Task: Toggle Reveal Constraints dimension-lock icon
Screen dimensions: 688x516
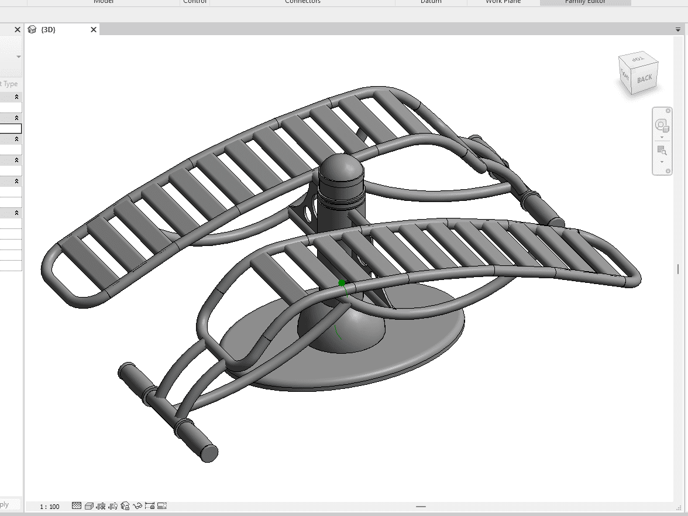Action: [150, 506]
